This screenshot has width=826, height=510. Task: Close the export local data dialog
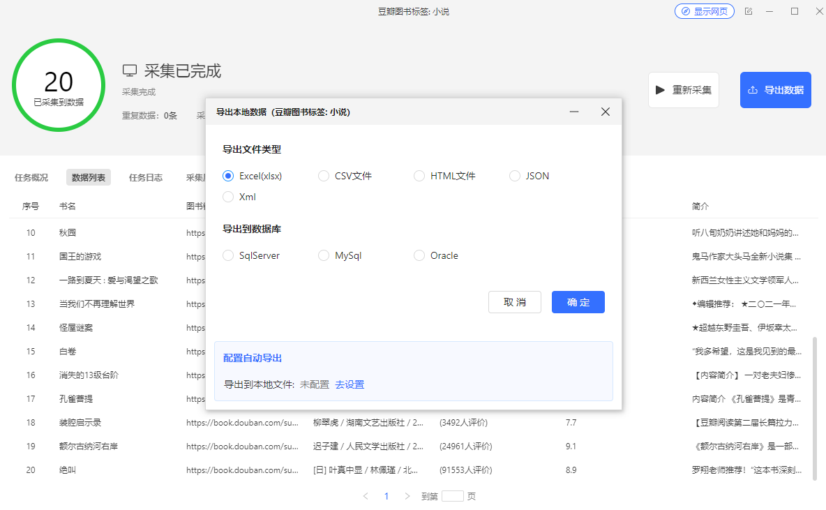[606, 112]
